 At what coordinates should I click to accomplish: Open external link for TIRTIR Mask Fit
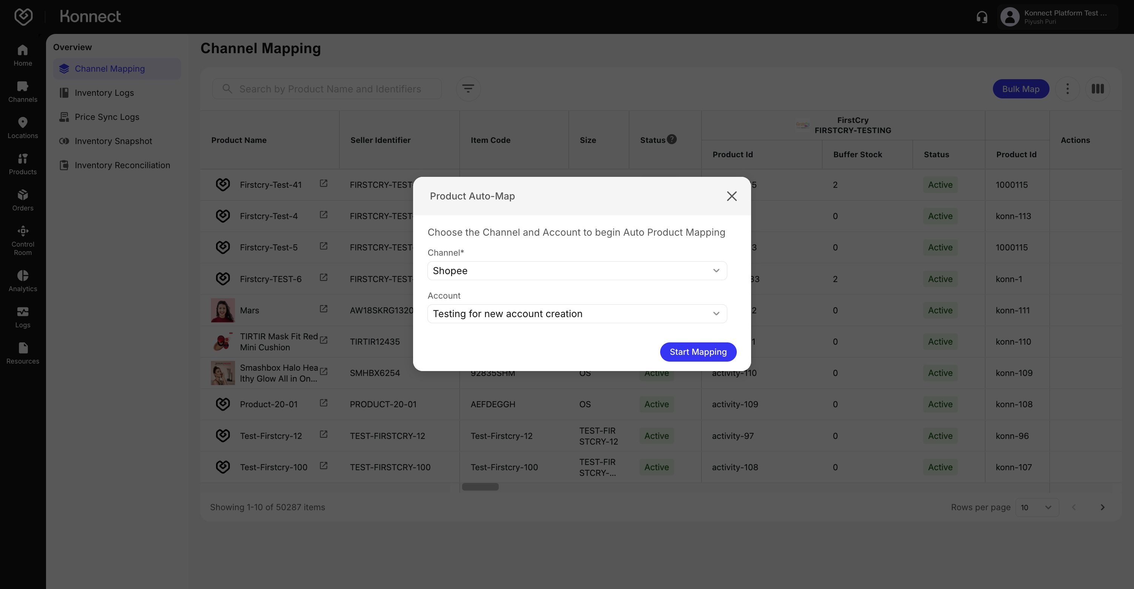[324, 340]
